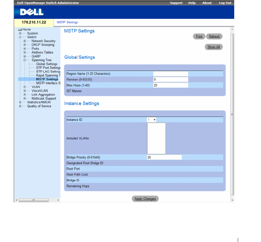Image resolution: width=261 pixels, height=242 pixels.
Task: Open Support in top bar
Action: [176, 3]
